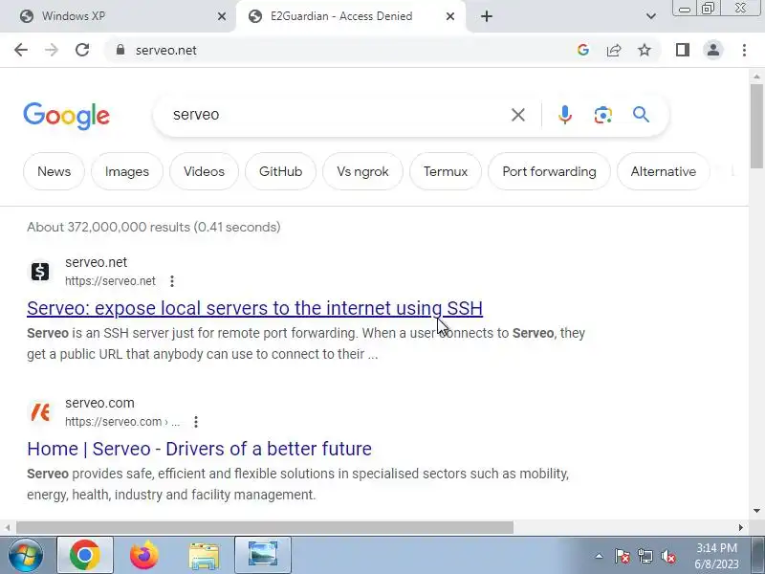View site info via lock icon
The height and width of the screenshot is (574, 765).
coord(120,50)
